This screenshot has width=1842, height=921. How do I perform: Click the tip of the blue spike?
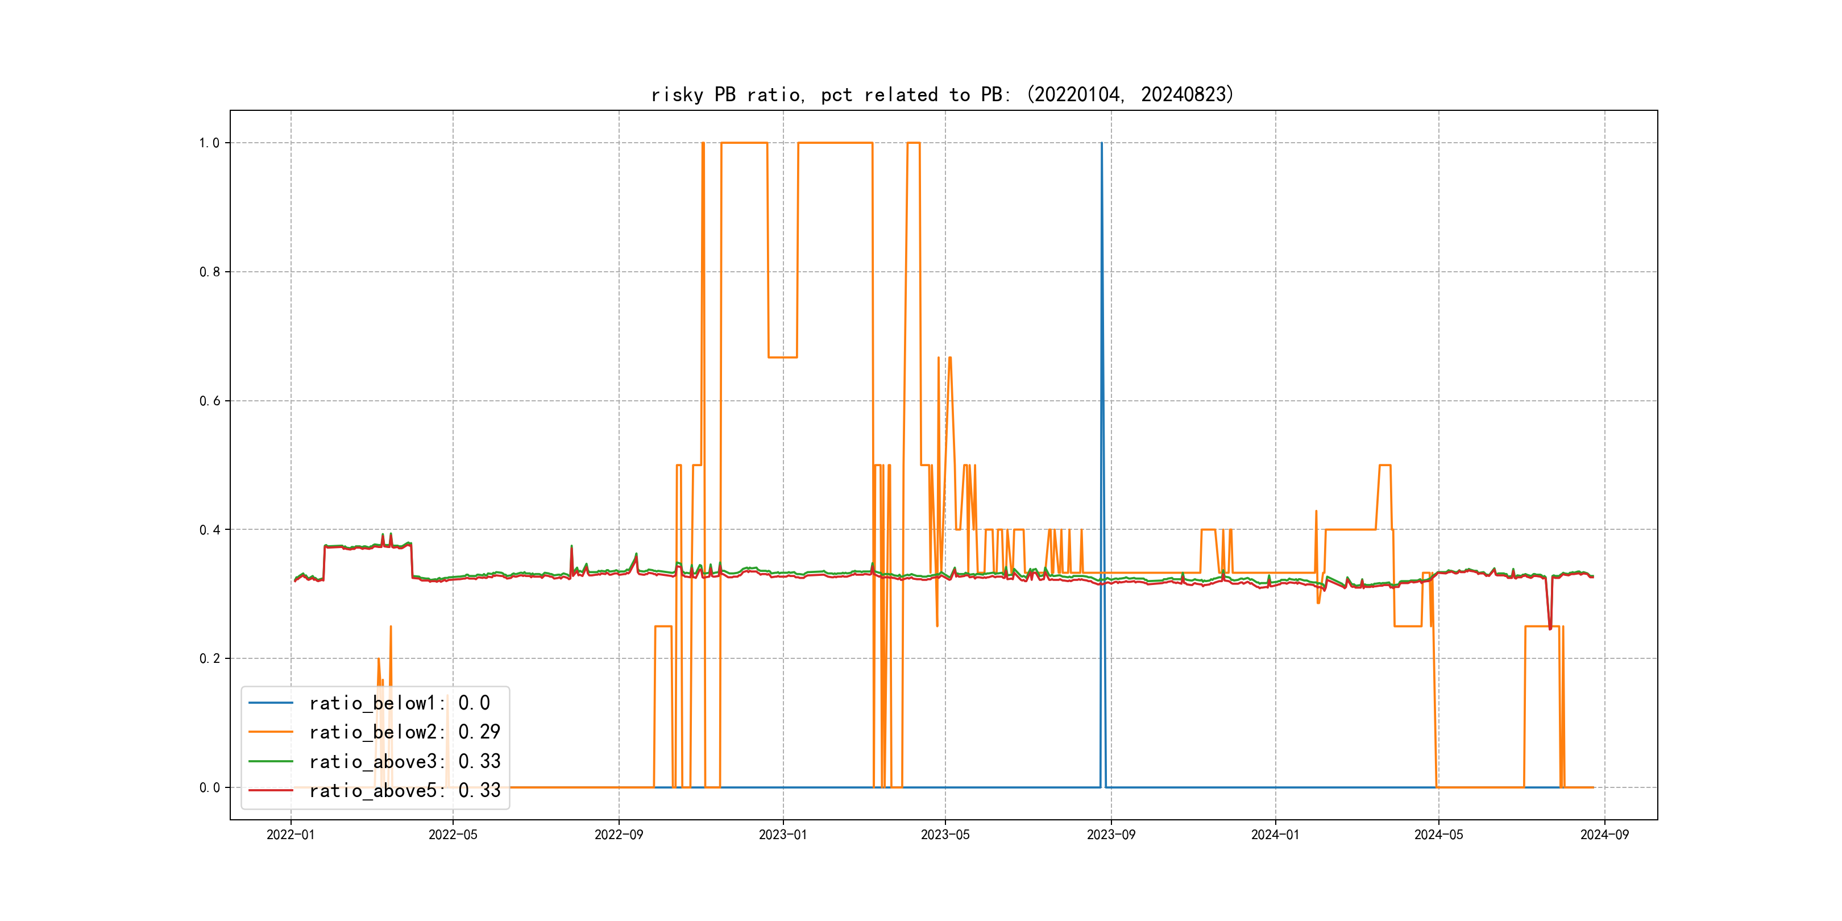click(1101, 144)
